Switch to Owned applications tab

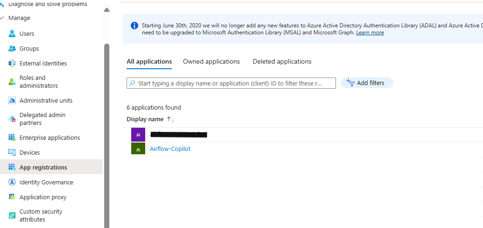[211, 61]
